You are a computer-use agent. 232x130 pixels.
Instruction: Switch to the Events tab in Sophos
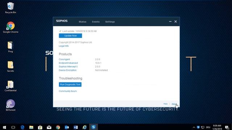[96, 22]
